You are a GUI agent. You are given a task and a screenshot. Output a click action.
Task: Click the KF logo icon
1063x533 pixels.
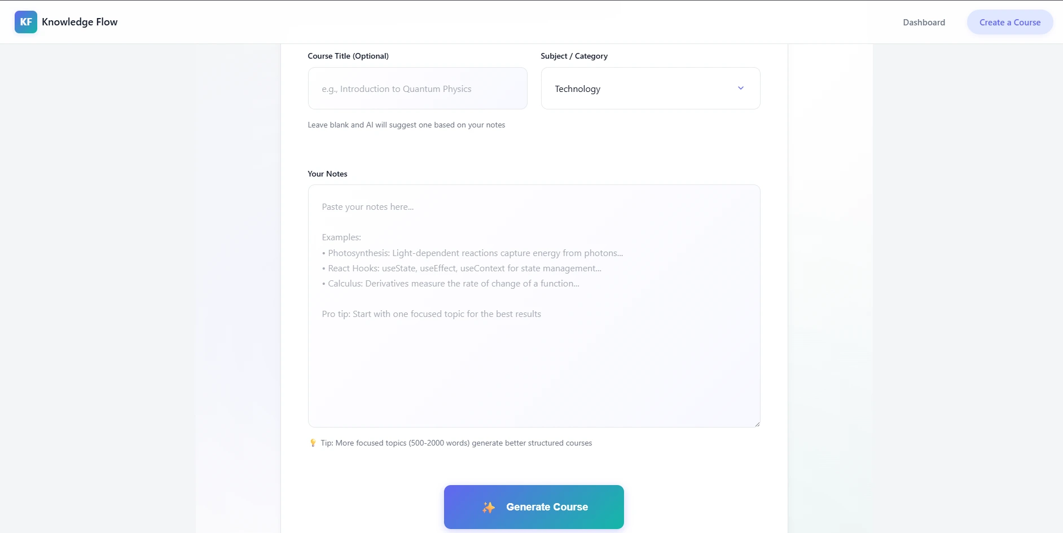pyautogui.click(x=25, y=21)
